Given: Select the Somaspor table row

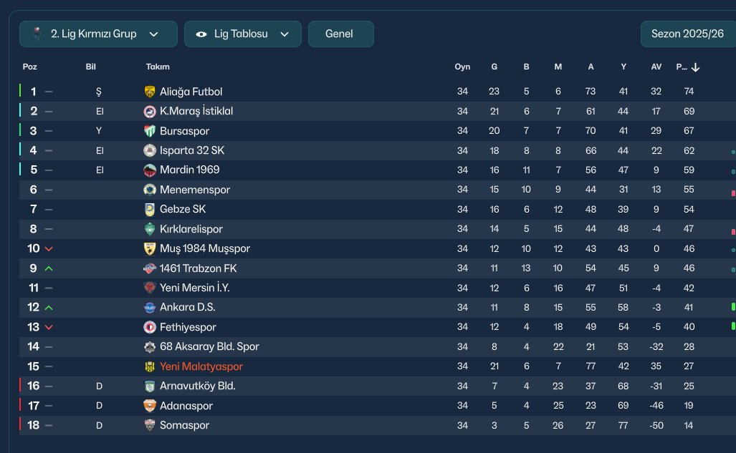Looking at the screenshot, I should pyautogui.click(x=358, y=425).
